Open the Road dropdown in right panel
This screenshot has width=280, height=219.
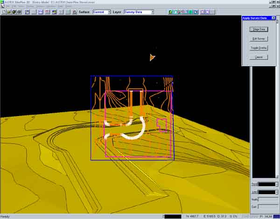click(276, 184)
